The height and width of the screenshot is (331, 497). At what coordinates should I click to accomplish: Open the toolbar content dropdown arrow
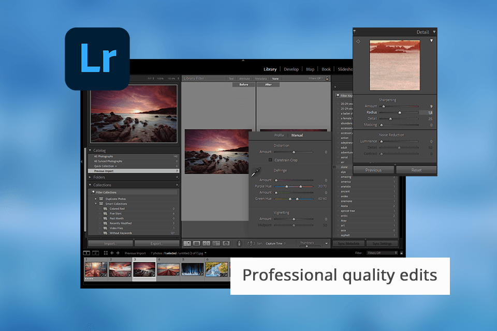click(327, 243)
